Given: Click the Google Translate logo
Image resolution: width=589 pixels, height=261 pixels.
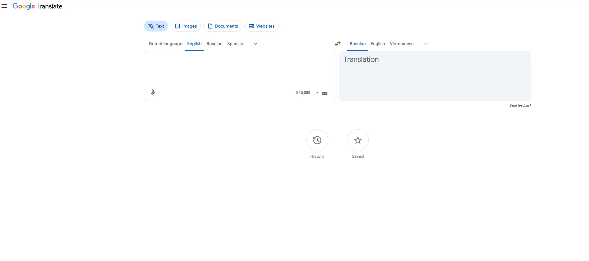Looking at the screenshot, I should (37, 6).
